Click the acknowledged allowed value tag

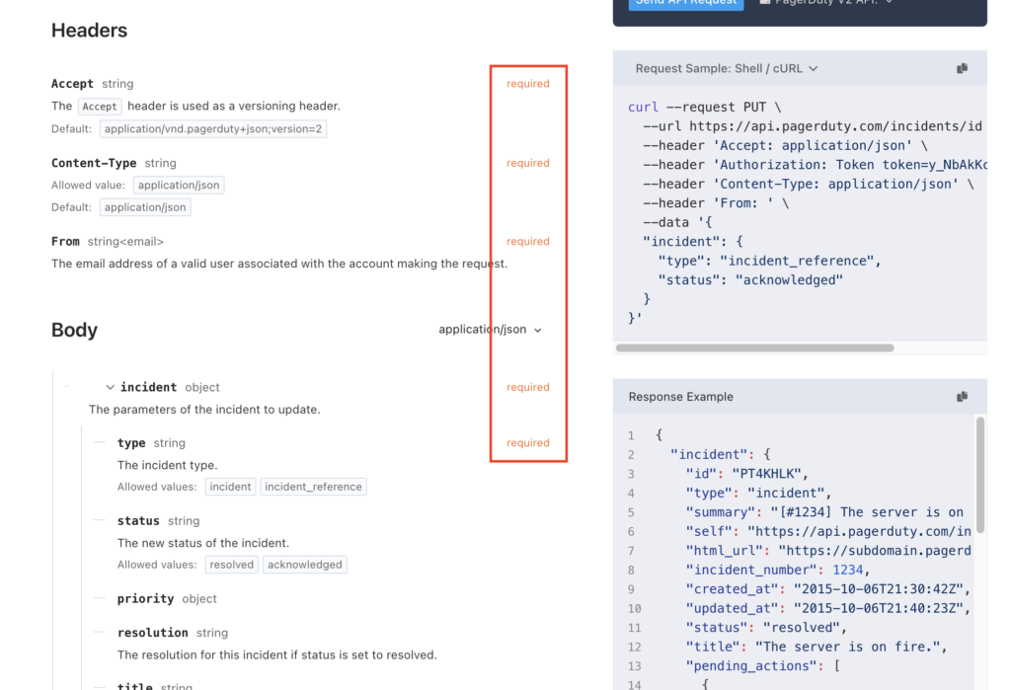tap(304, 565)
